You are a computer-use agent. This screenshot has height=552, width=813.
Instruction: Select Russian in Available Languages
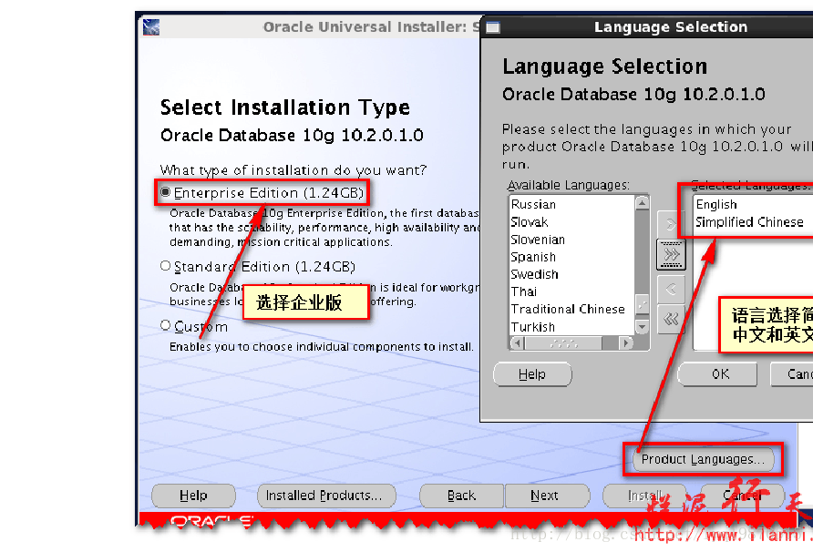571,204
